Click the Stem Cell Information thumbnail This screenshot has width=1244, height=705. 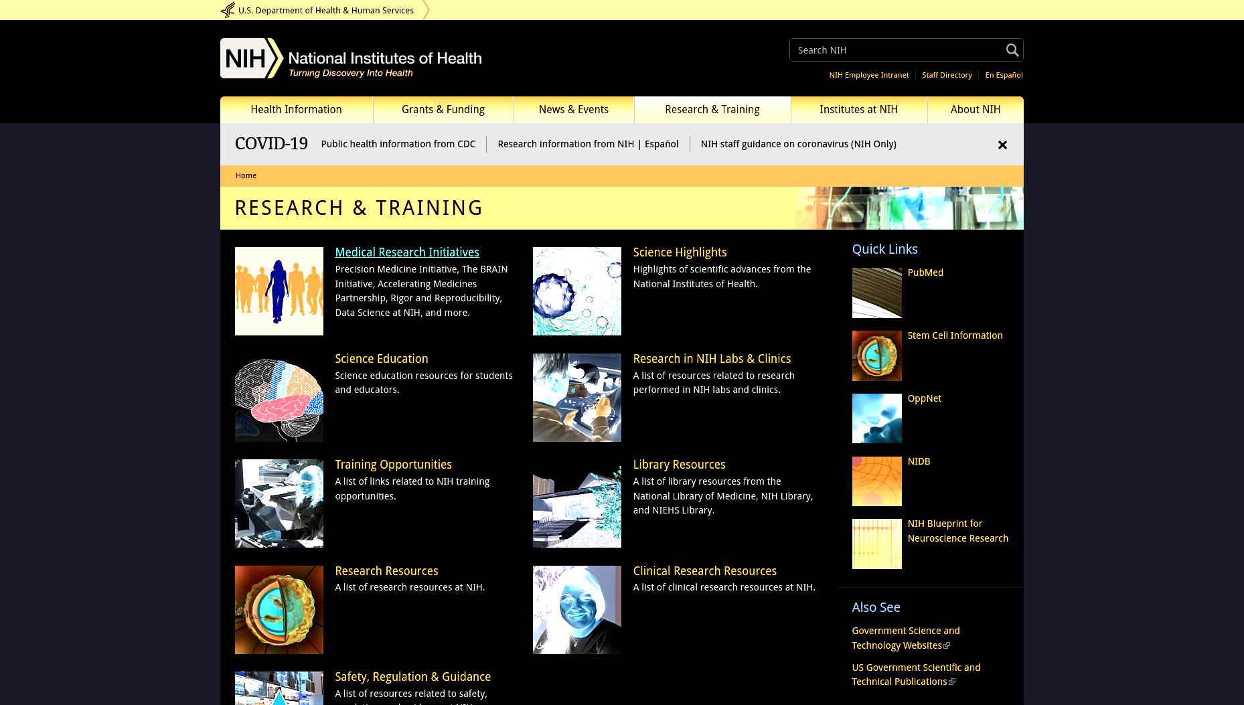(876, 356)
